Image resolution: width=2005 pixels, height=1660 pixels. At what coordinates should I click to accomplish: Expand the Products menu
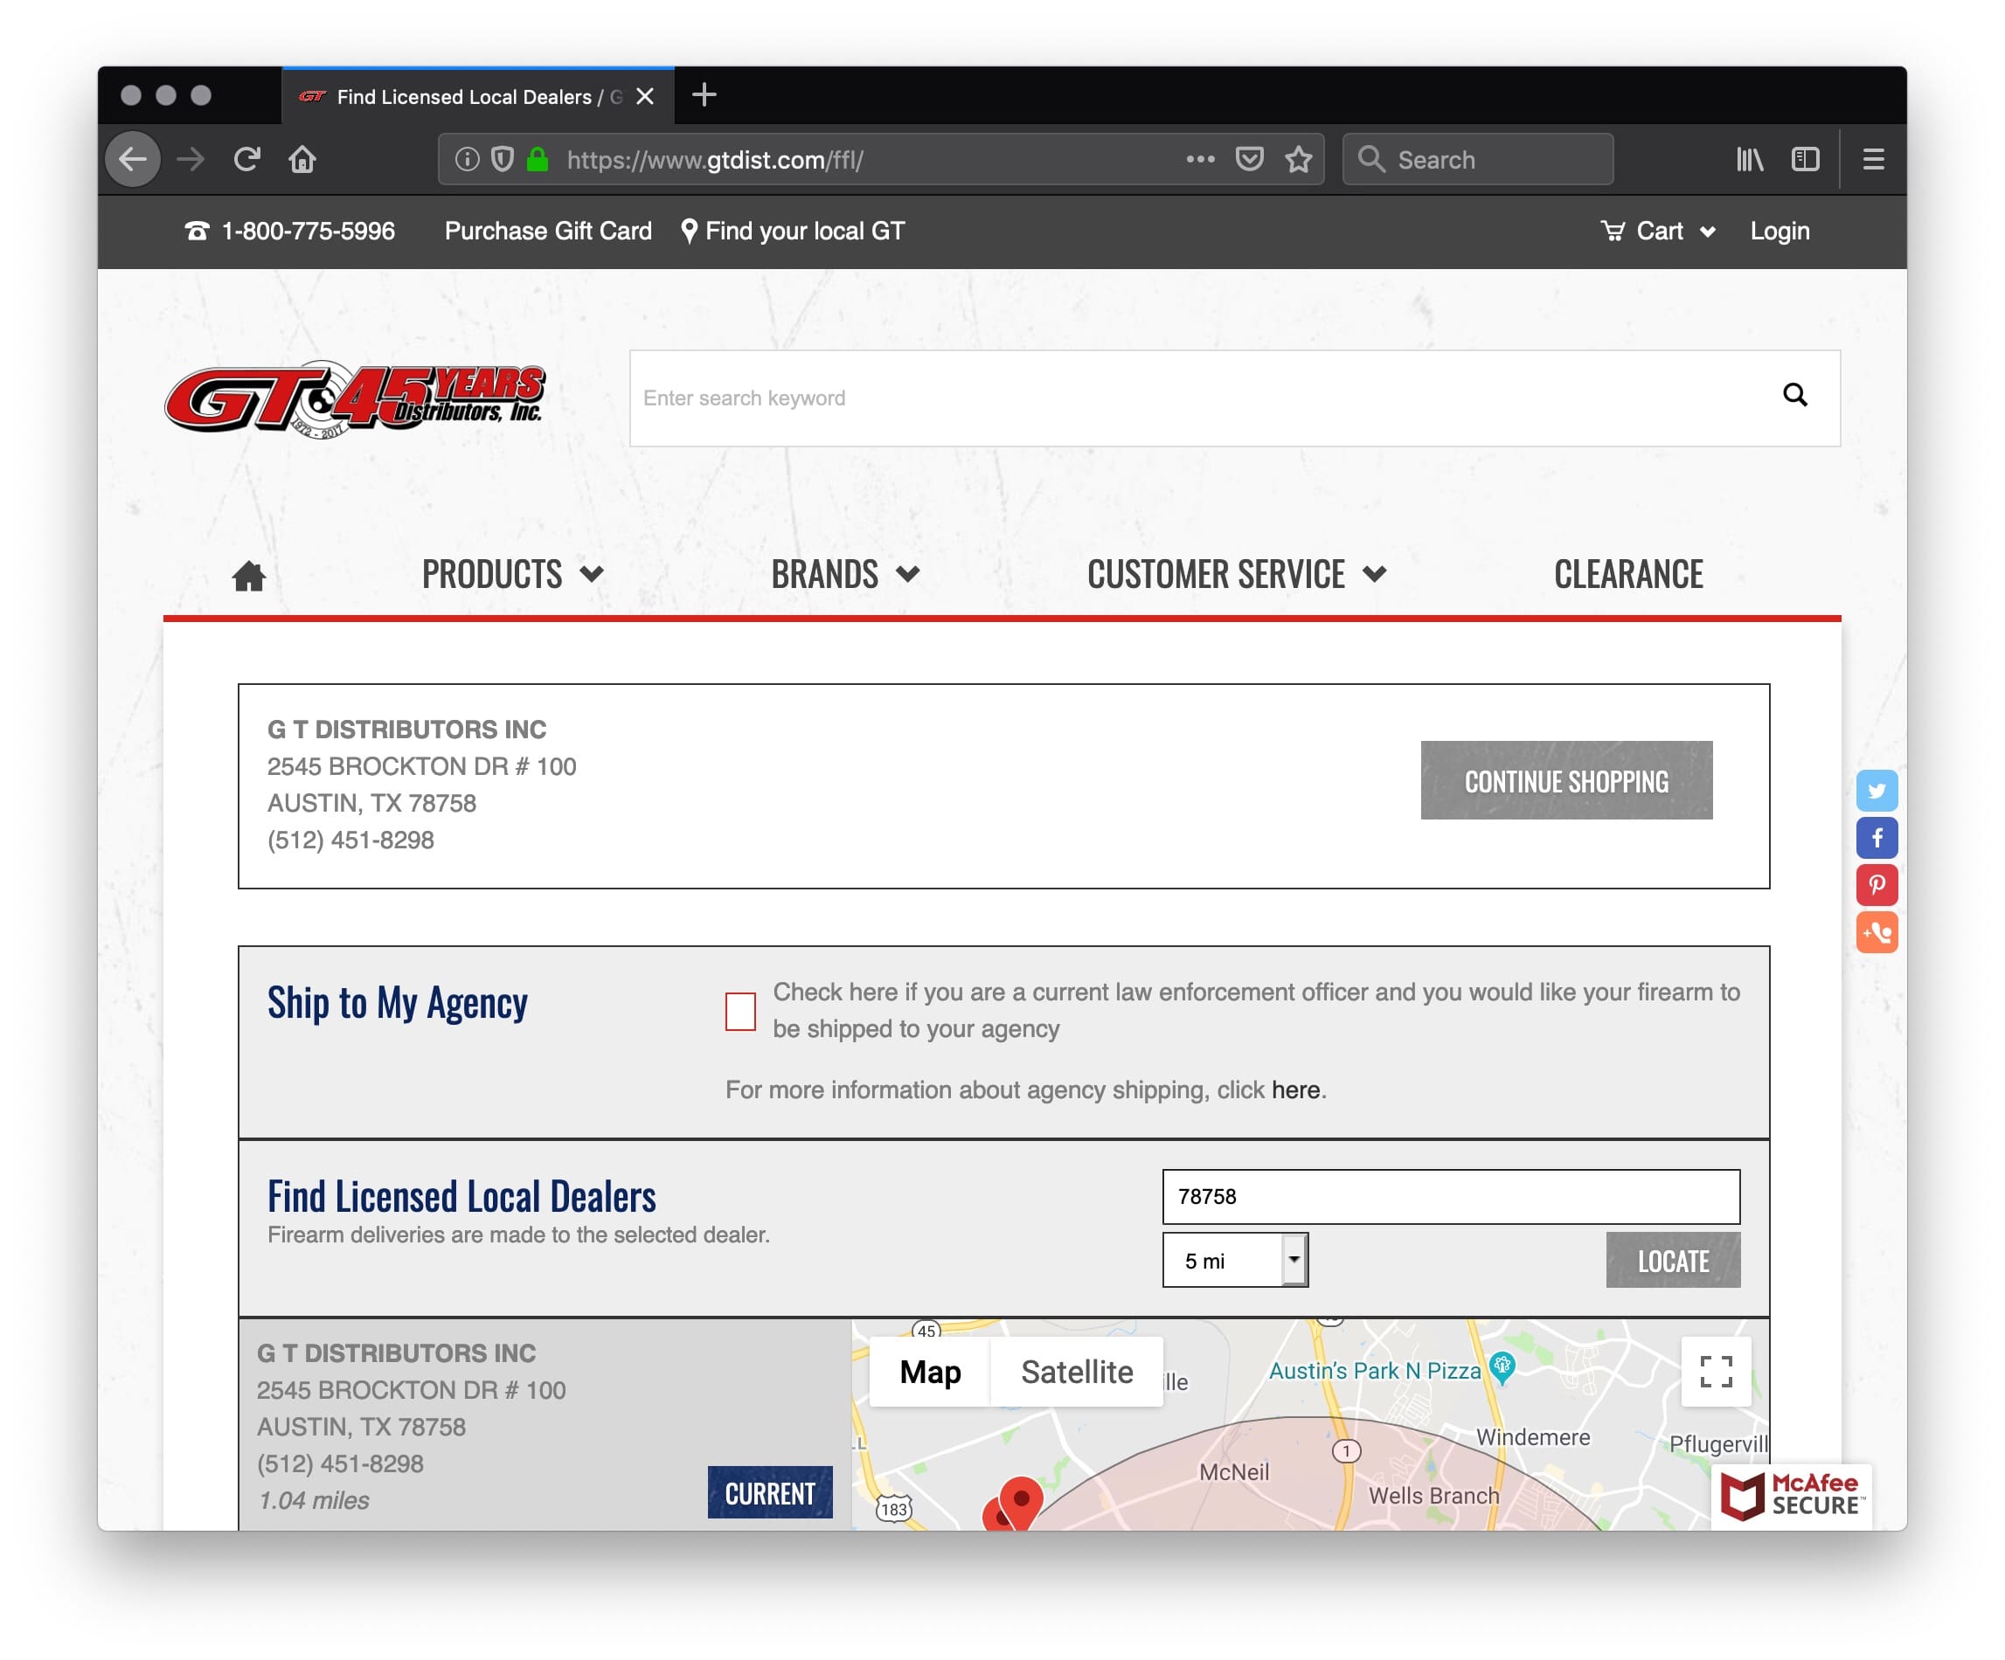click(513, 575)
